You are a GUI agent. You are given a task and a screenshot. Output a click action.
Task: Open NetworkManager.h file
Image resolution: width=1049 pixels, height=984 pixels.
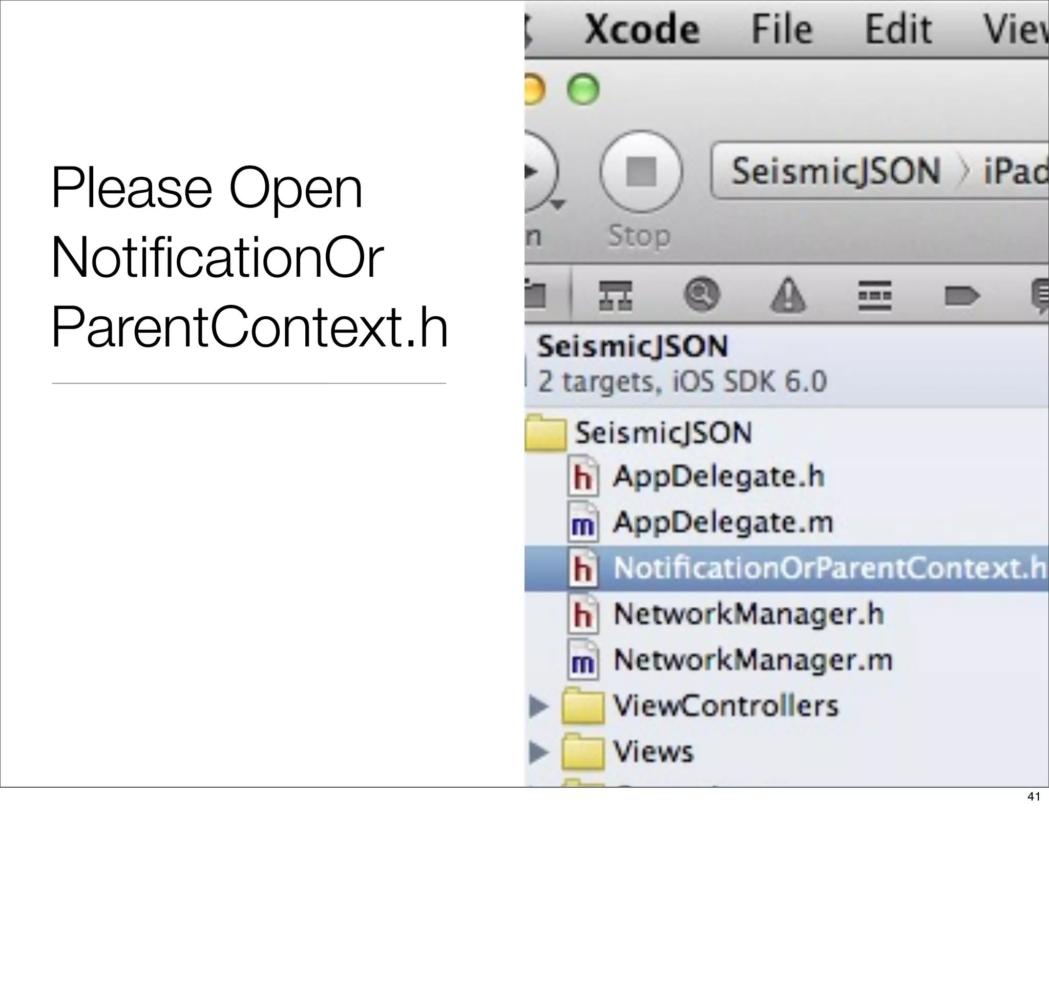[749, 614]
